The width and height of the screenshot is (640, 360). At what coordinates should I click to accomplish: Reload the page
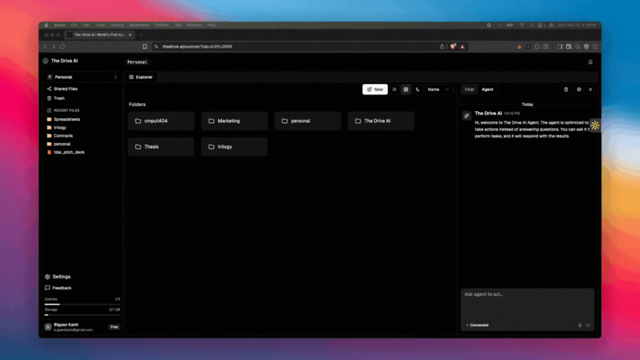[62, 47]
